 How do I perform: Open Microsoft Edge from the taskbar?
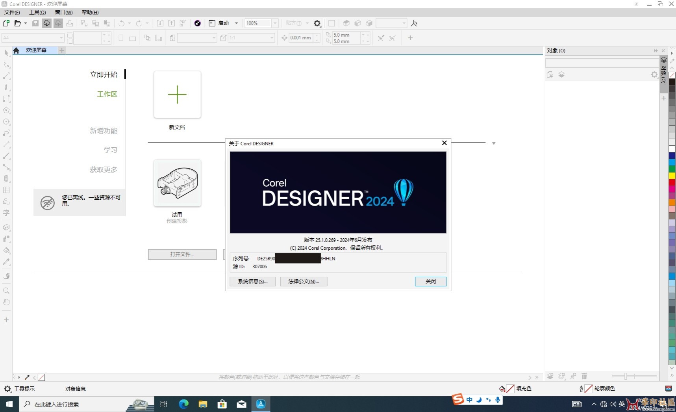pyautogui.click(x=183, y=404)
